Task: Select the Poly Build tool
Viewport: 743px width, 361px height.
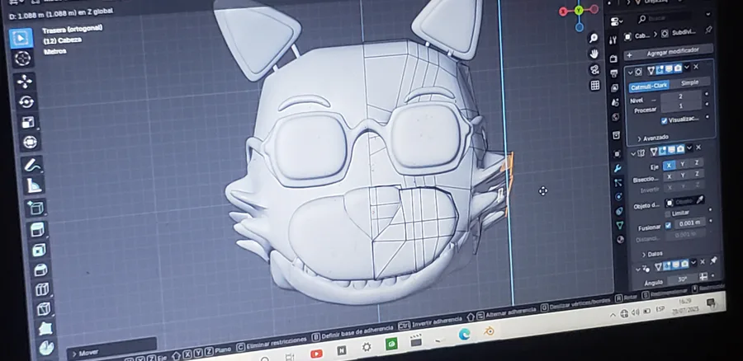Action: click(x=45, y=328)
